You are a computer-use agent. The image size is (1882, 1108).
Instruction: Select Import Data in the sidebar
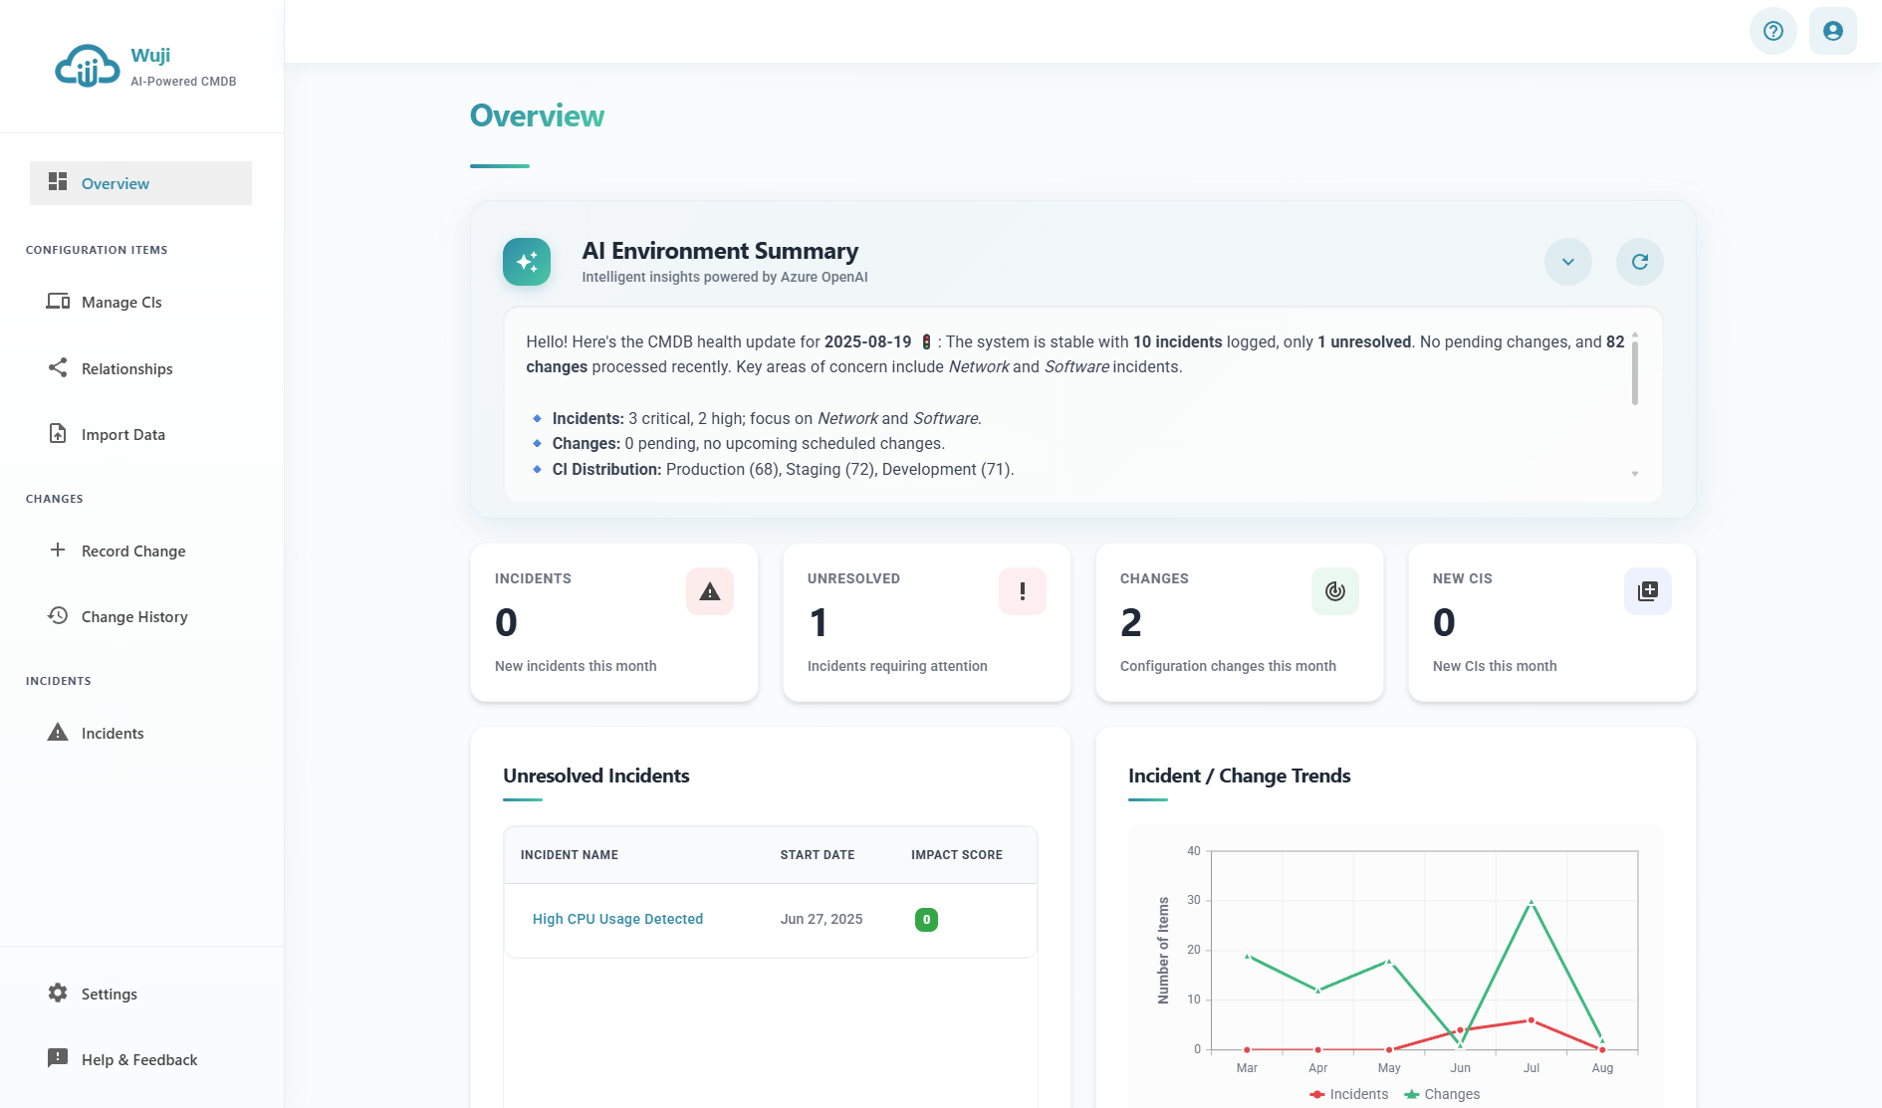pos(123,434)
